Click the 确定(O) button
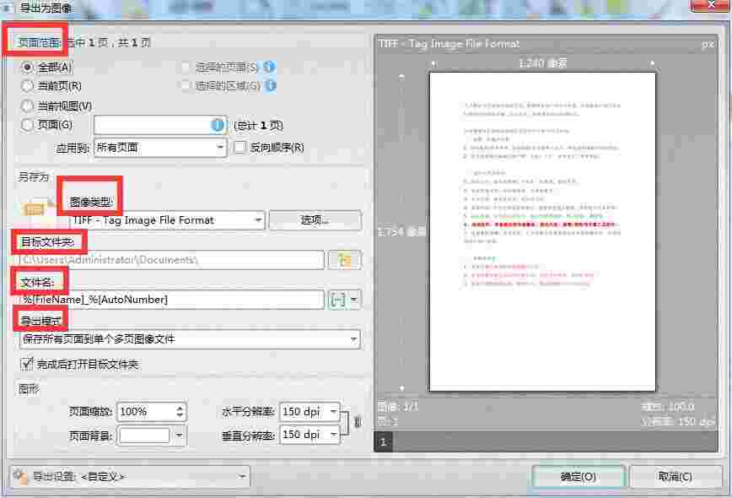 pyautogui.click(x=579, y=475)
